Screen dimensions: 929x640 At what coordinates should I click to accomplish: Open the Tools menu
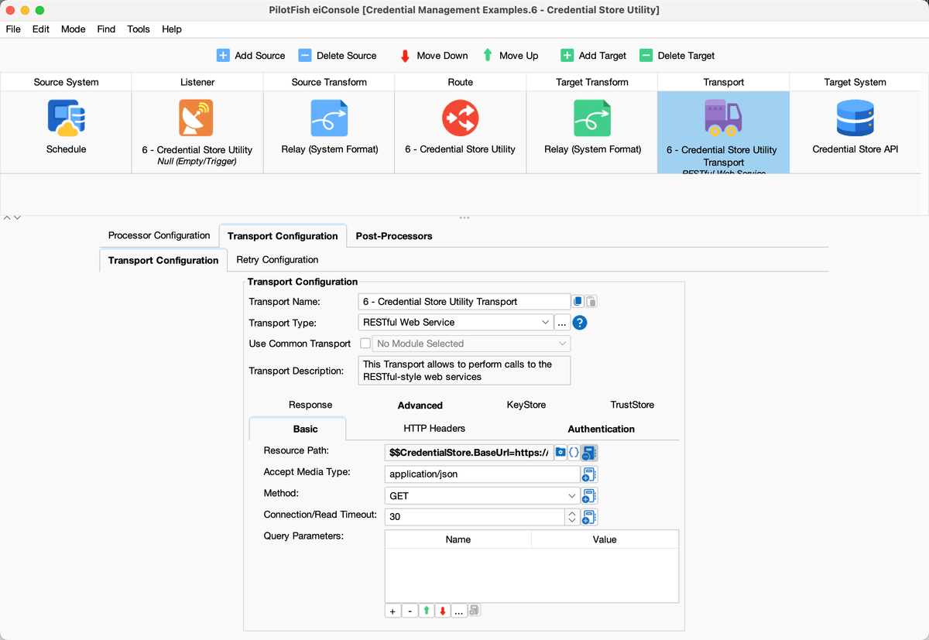(x=139, y=29)
